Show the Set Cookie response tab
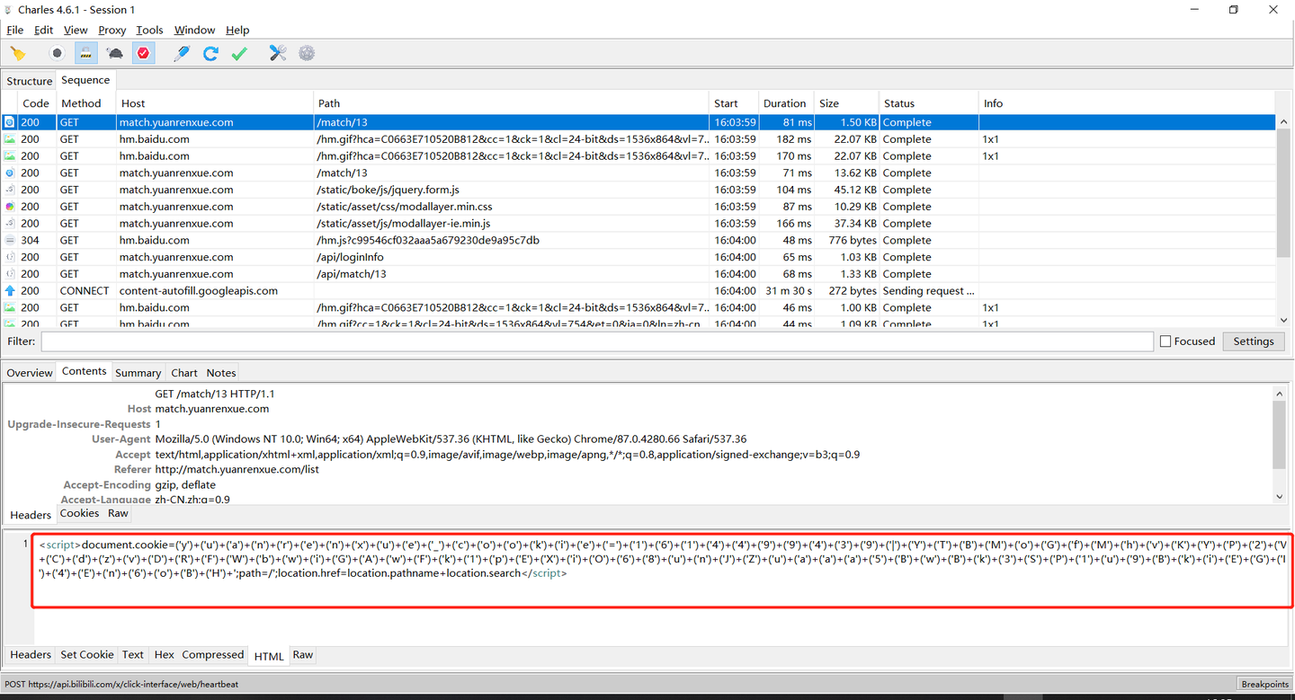This screenshot has width=1295, height=700. (87, 655)
